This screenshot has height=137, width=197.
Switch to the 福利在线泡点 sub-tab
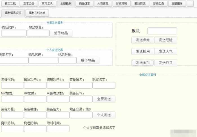(37, 13)
